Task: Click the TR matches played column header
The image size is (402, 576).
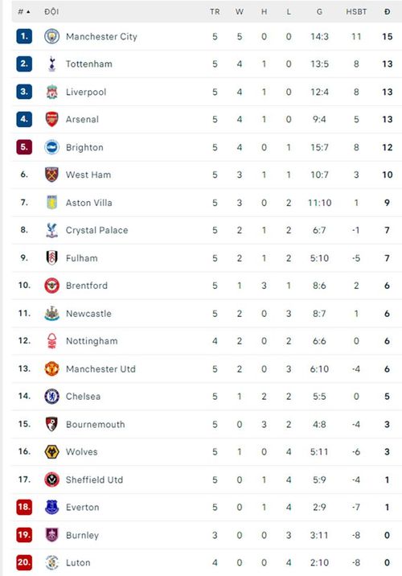Action: pyautogui.click(x=215, y=12)
